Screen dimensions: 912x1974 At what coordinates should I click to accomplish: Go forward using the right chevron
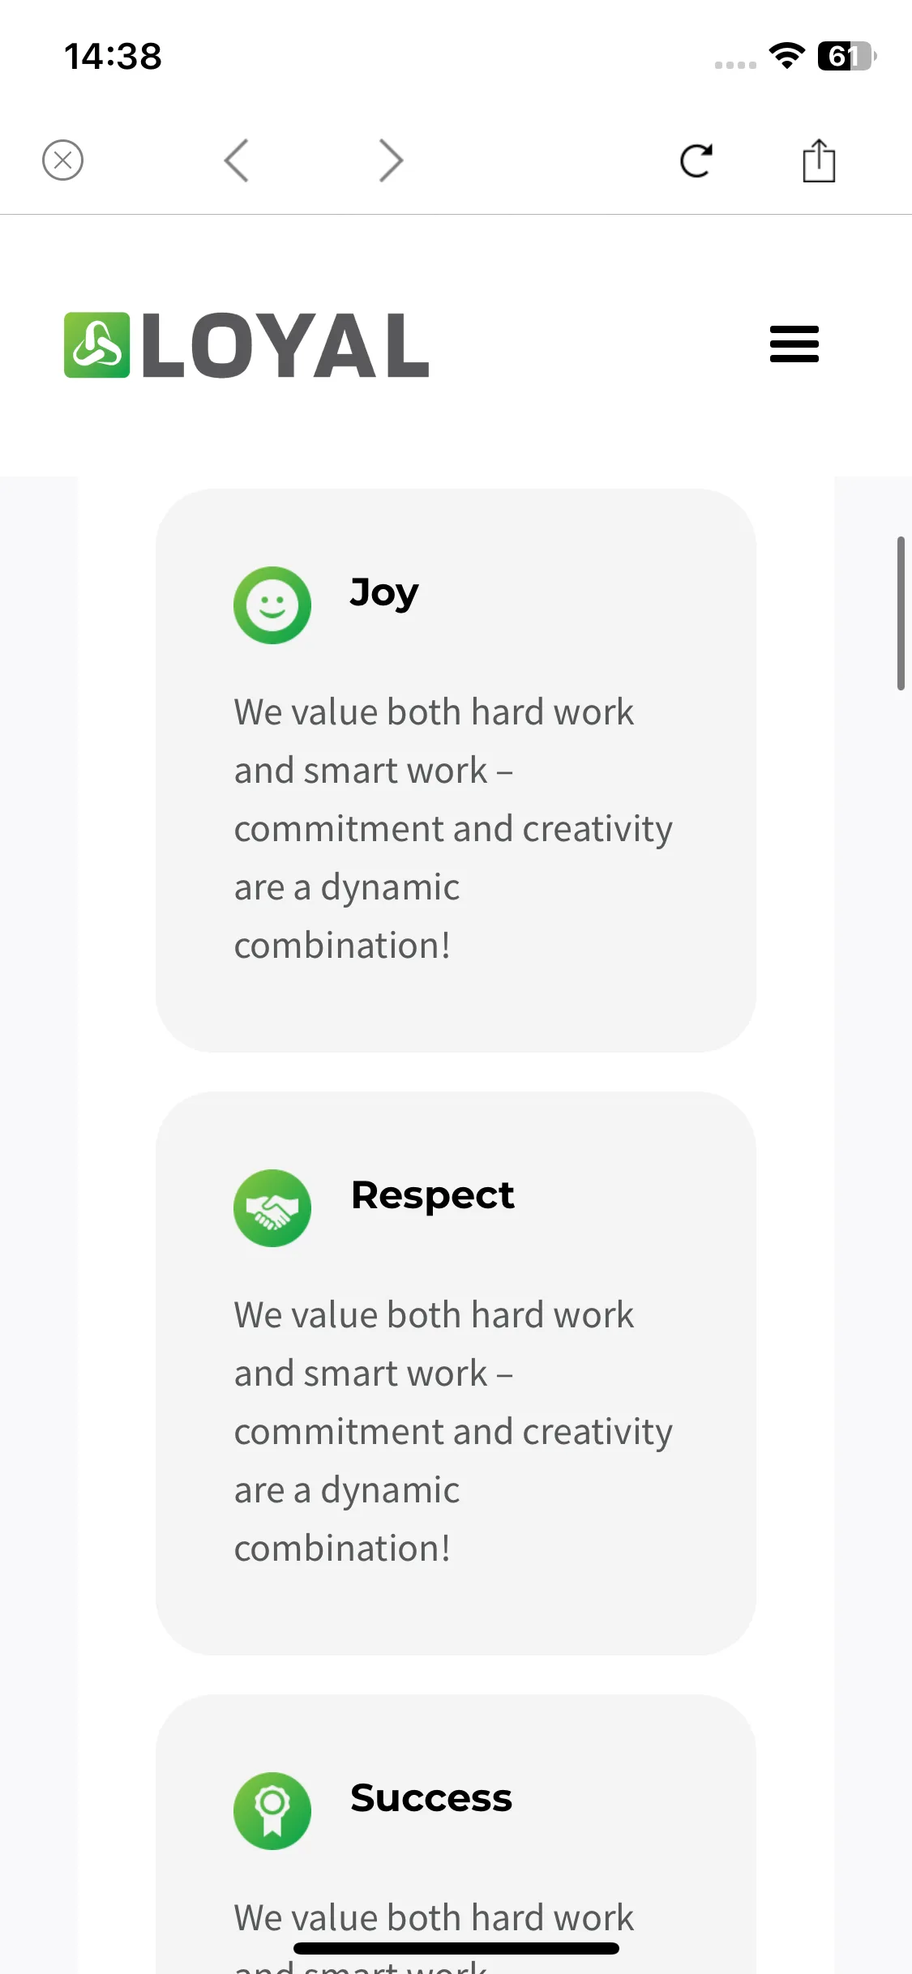point(391,160)
